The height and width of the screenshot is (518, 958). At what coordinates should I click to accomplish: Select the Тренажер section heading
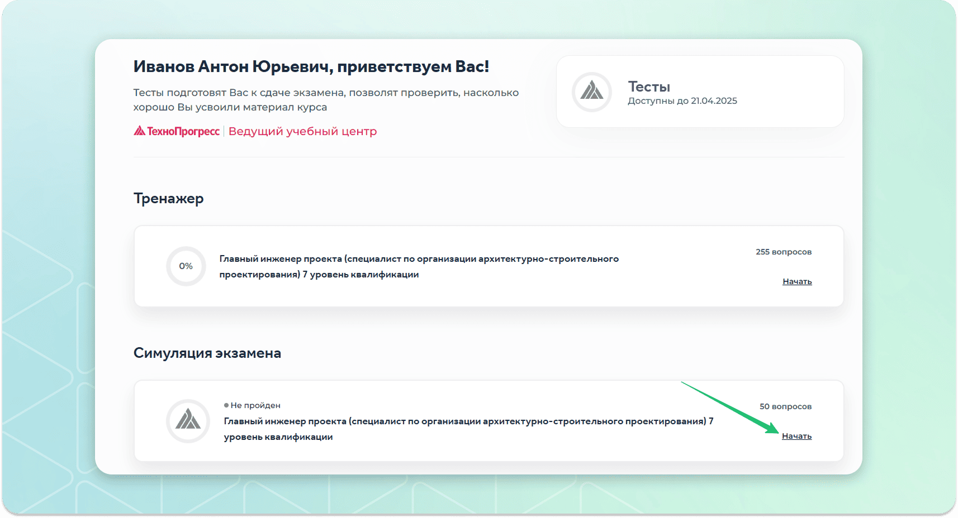[x=168, y=199]
